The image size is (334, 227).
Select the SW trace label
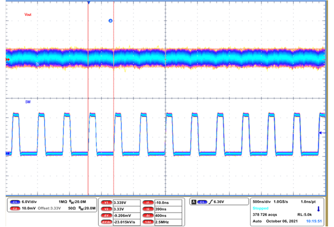point(27,102)
